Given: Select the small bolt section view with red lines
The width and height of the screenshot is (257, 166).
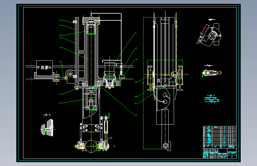Looking at the screenshot, I should pyautogui.click(x=211, y=73).
